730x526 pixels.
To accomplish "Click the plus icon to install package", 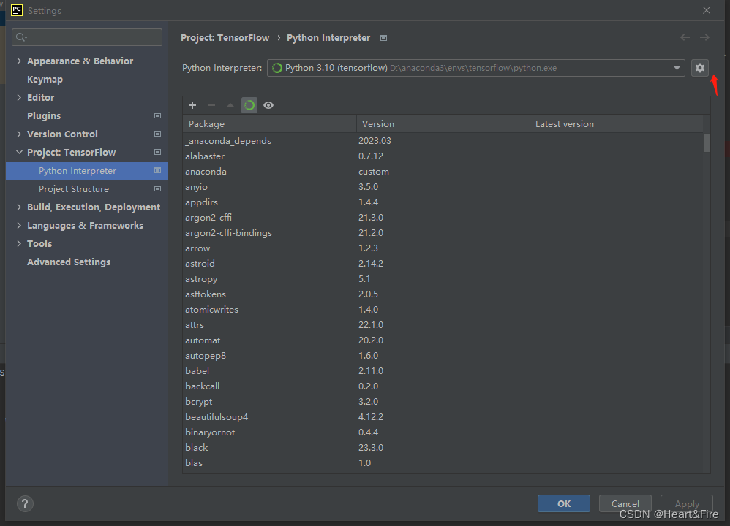I will [x=192, y=105].
